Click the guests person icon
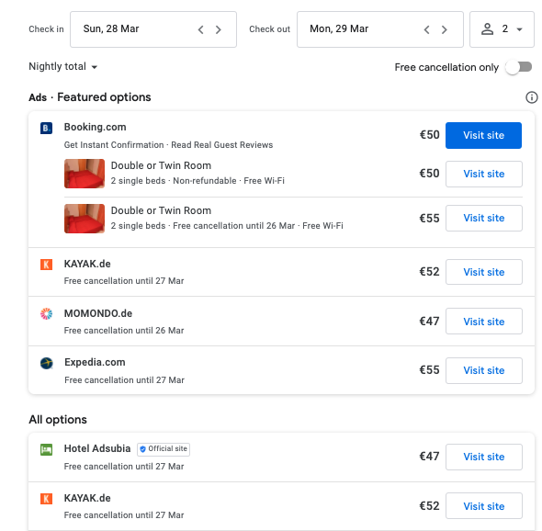This screenshot has height=531, width=542. tap(488, 29)
